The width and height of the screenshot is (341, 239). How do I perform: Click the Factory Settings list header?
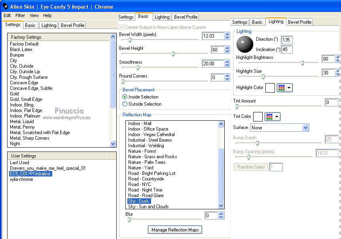(59, 37)
